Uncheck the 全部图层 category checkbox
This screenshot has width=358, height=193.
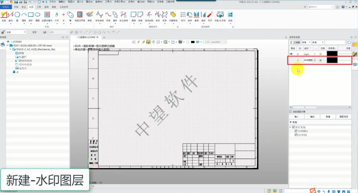(x=296, y=131)
